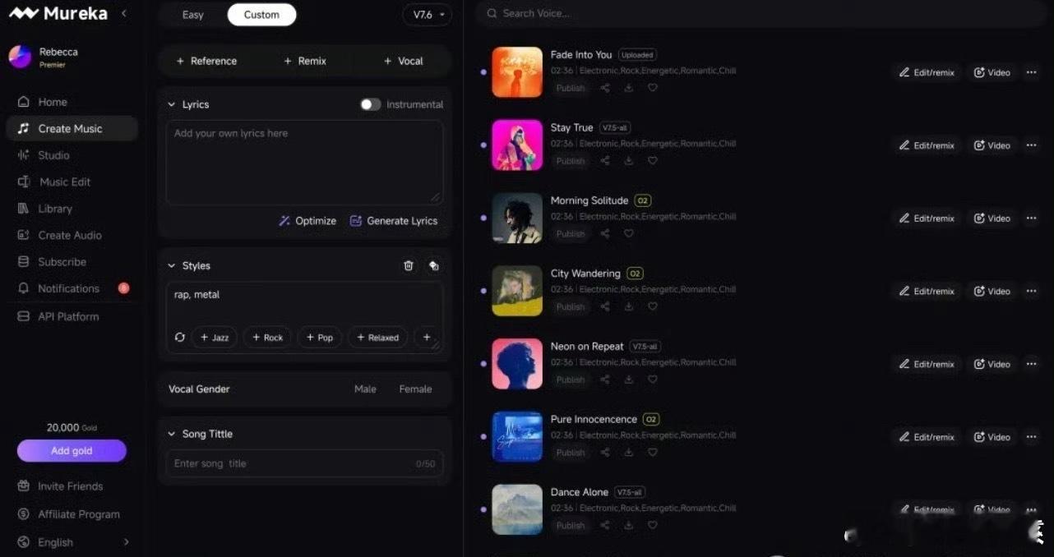Image resolution: width=1054 pixels, height=557 pixels.
Task: Choose Female for vocal gender
Action: (415, 389)
